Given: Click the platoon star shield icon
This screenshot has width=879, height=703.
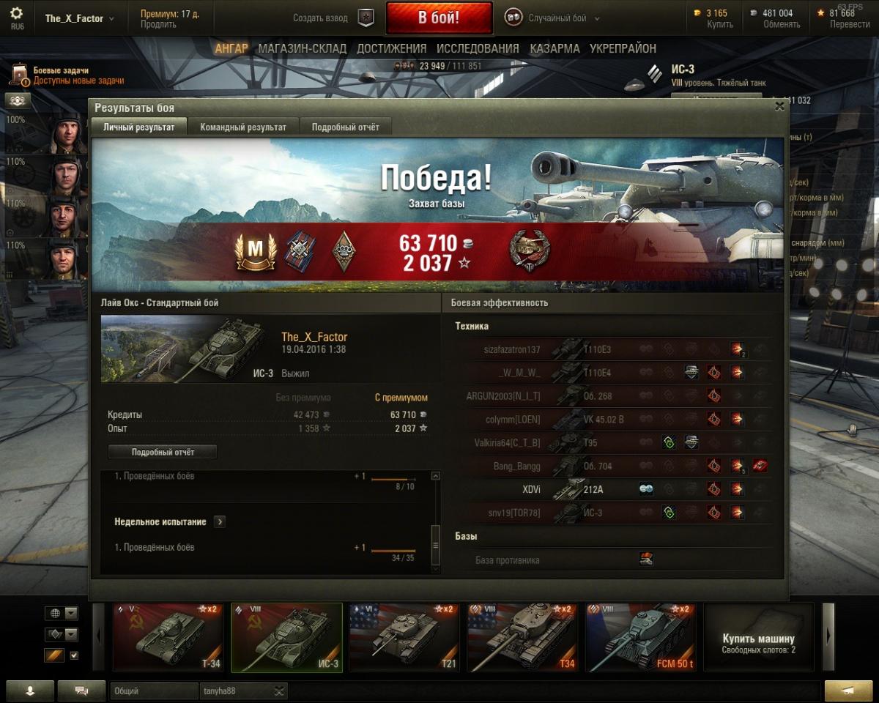Looking at the screenshot, I should (366, 18).
